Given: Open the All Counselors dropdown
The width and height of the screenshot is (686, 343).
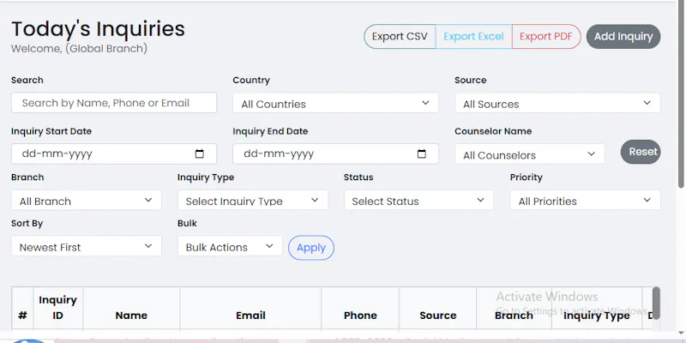Looking at the screenshot, I should [530, 154].
